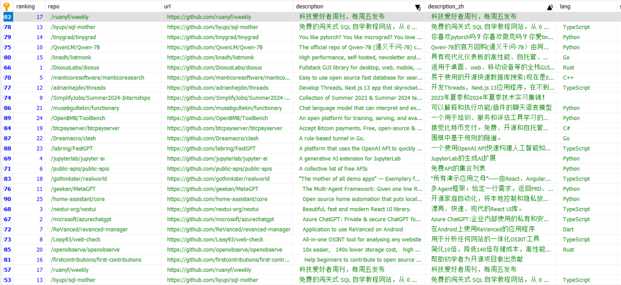
Task: Sort by the ranking column header
Action: click(25, 7)
